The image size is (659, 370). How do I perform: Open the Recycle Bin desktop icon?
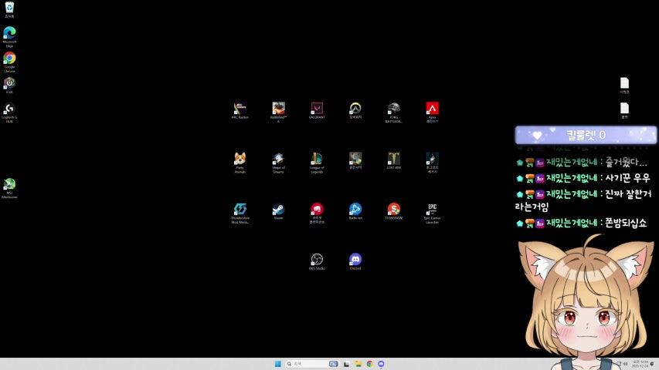coord(9,10)
